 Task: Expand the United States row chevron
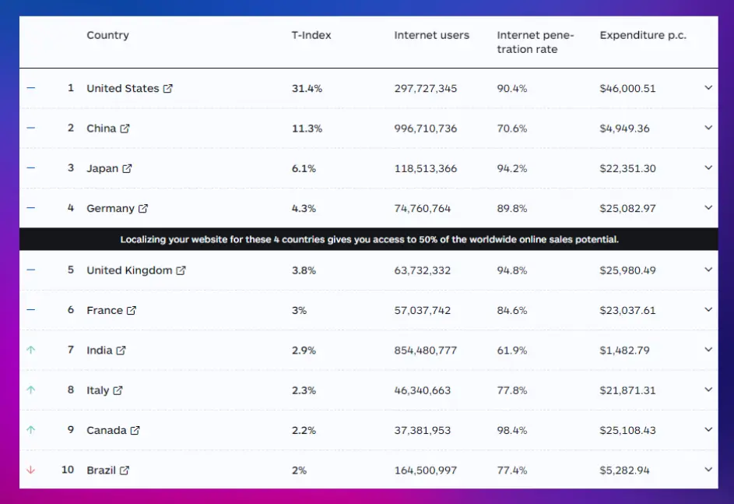(x=708, y=88)
